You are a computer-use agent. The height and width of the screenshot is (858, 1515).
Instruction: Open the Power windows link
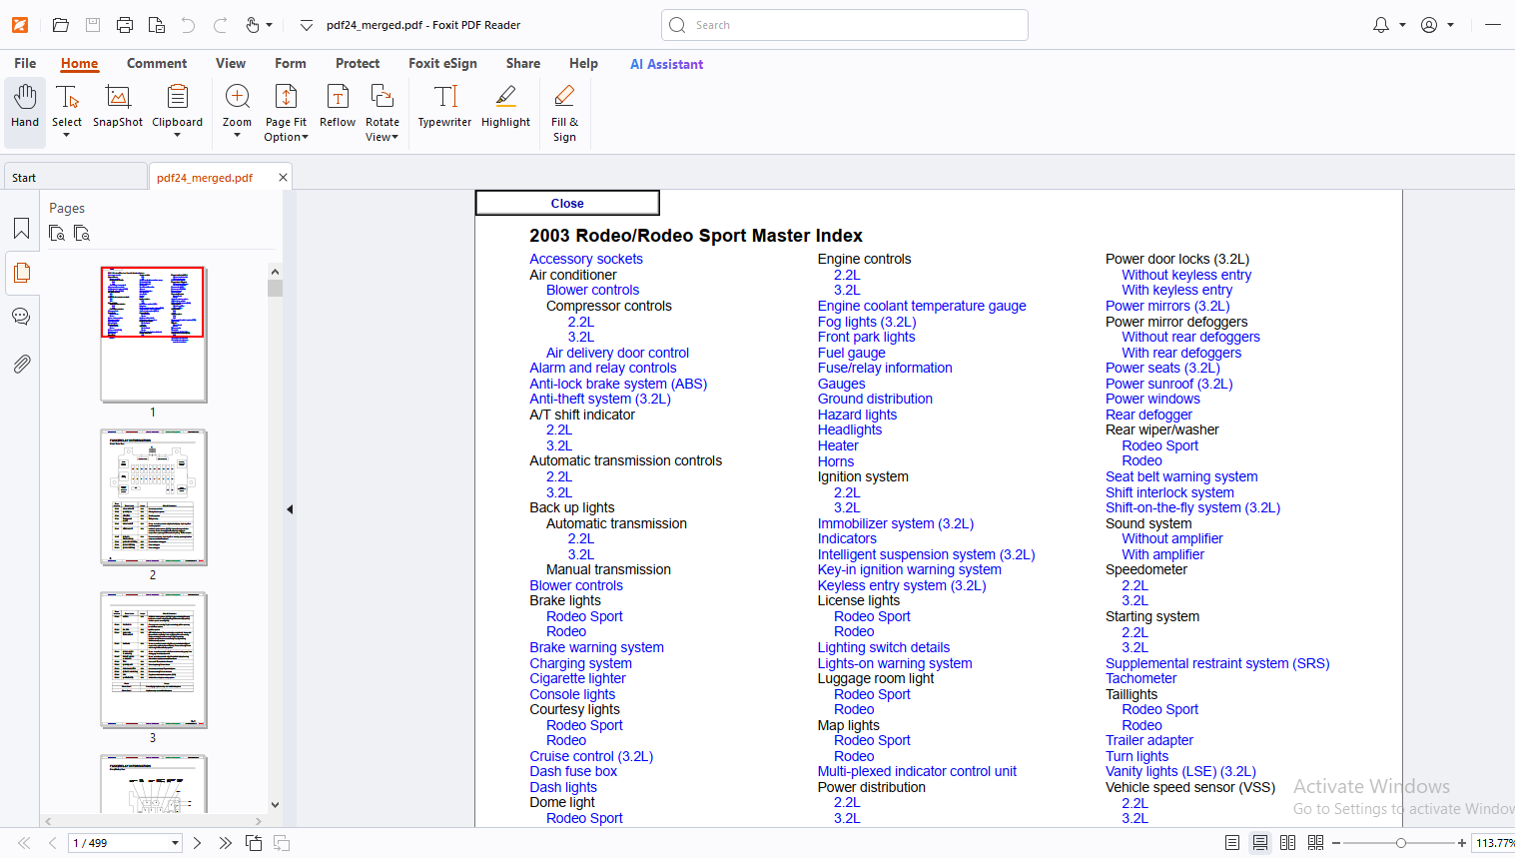(x=1152, y=399)
